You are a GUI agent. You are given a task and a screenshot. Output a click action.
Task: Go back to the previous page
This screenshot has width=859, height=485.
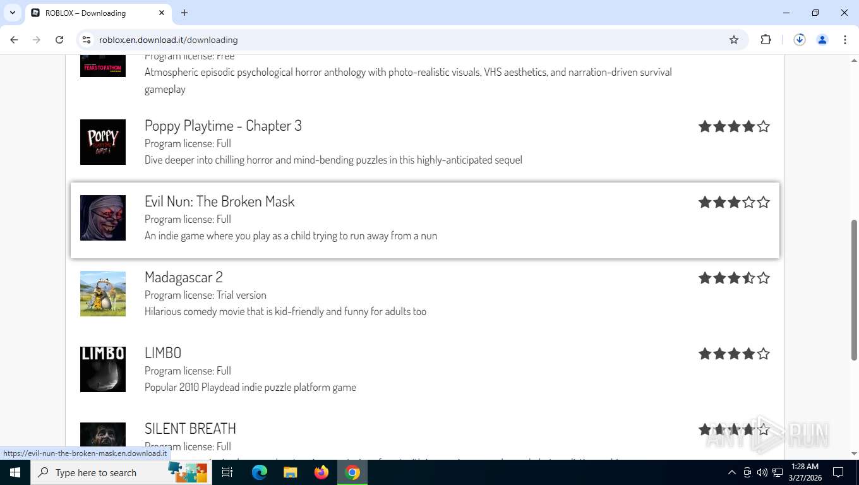pyautogui.click(x=14, y=40)
